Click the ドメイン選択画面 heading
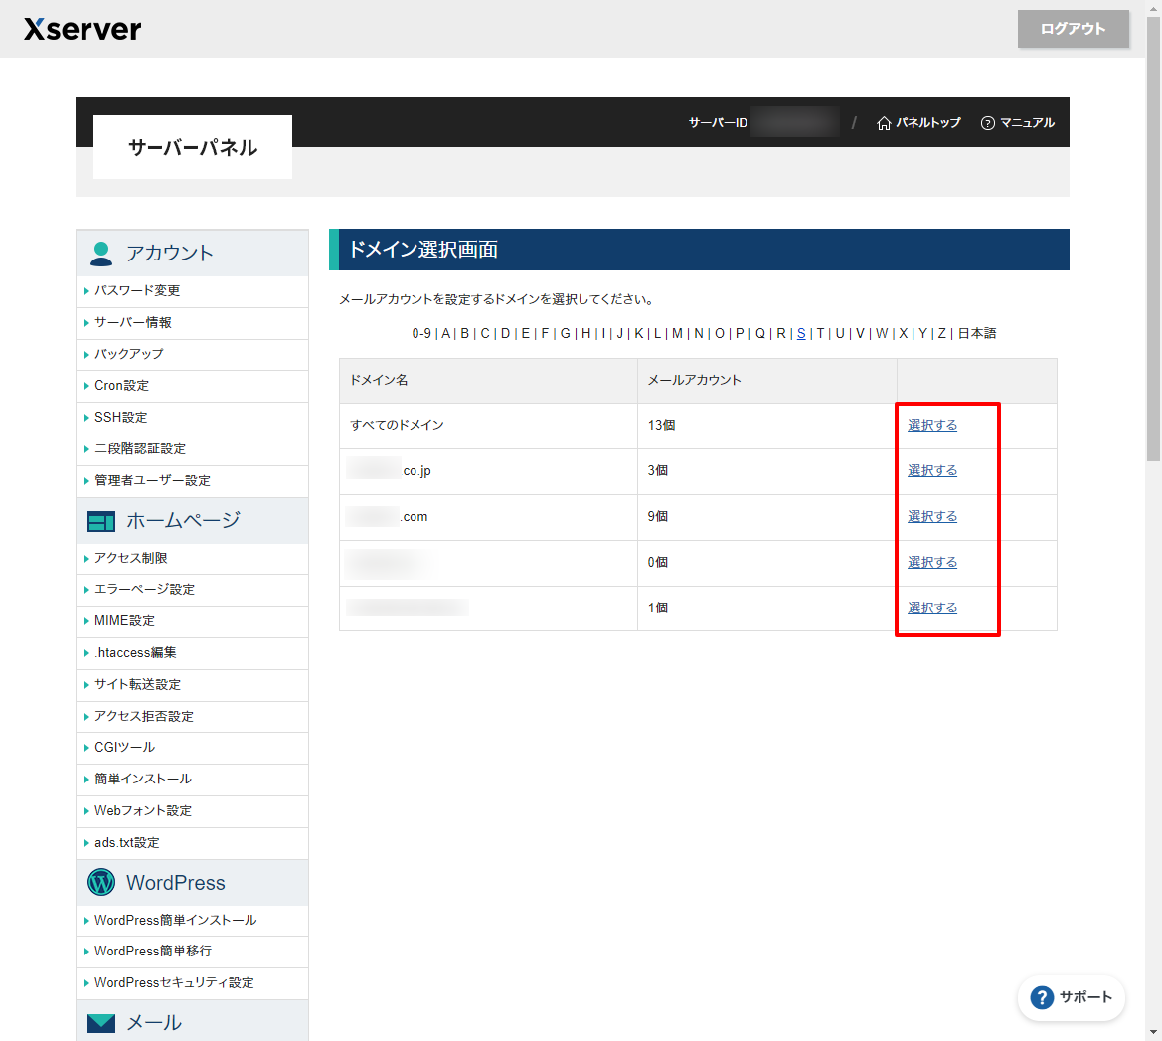Viewport: 1162px width, 1041px height. point(423,250)
